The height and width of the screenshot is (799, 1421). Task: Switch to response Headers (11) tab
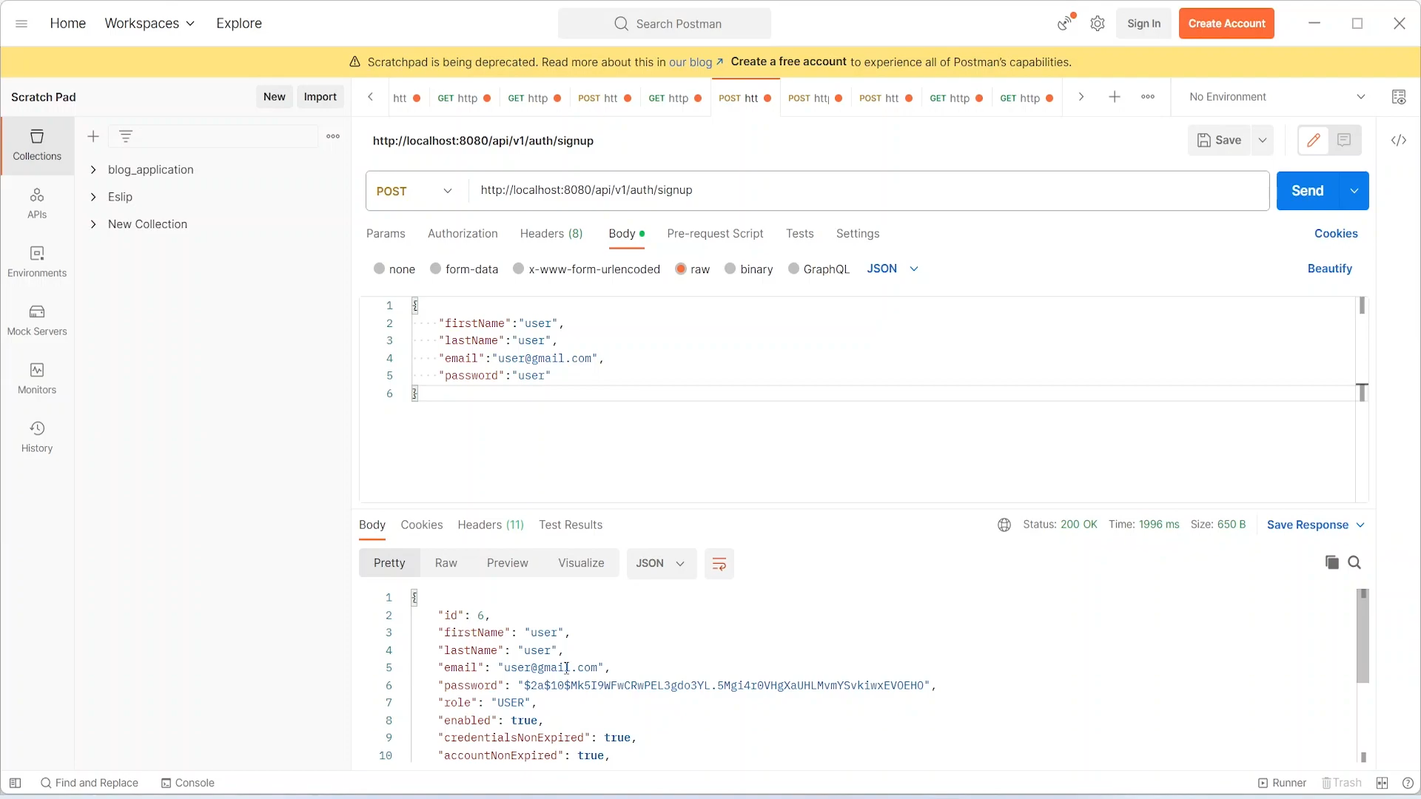(491, 525)
